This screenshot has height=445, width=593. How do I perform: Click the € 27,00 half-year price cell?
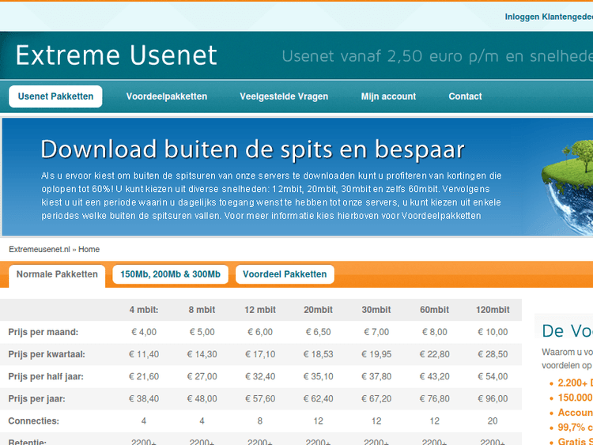[x=202, y=377]
